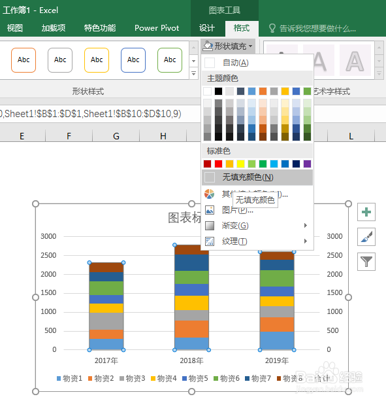386x403 pixels.
Task: Choose 自动 automatic fill option
Action: [257, 63]
